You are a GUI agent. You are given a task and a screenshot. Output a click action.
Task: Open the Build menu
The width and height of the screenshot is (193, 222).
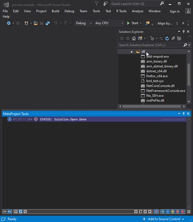tap(55, 11)
